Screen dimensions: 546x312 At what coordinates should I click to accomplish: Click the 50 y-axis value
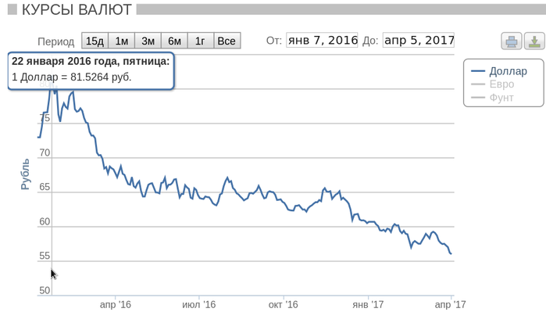point(45,290)
